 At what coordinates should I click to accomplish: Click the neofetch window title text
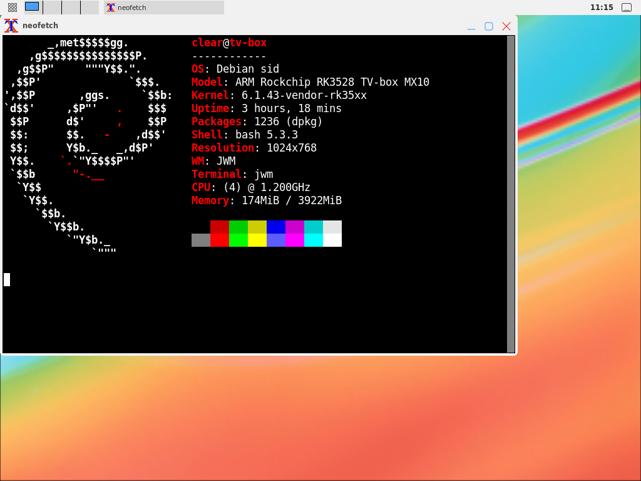click(40, 25)
